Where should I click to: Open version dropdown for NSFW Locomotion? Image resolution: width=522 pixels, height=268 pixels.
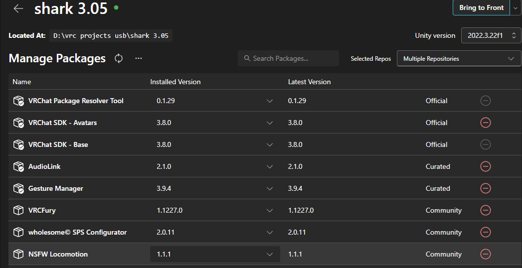coord(215,255)
